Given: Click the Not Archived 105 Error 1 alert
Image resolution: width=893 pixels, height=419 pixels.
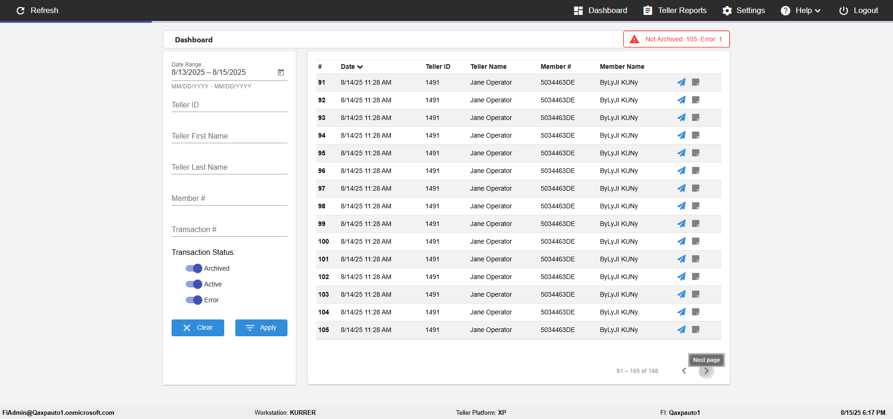Looking at the screenshot, I should tap(676, 39).
